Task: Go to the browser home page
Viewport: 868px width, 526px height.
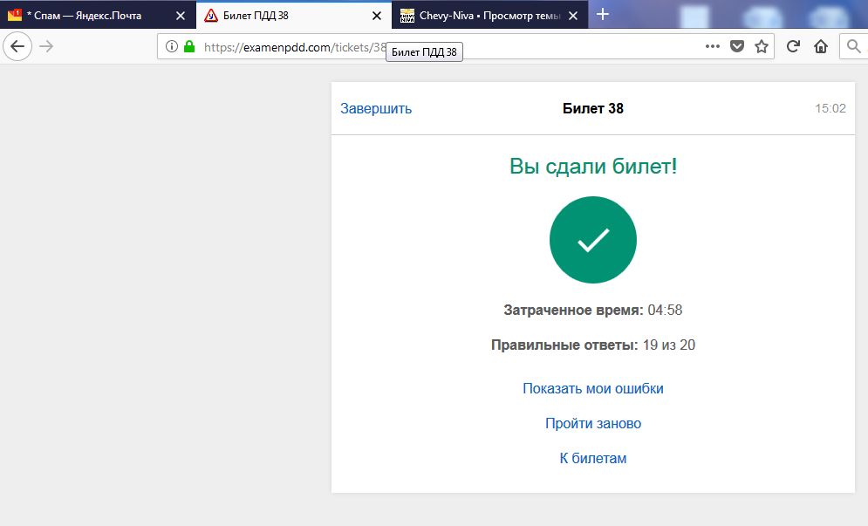Action: tap(820, 47)
